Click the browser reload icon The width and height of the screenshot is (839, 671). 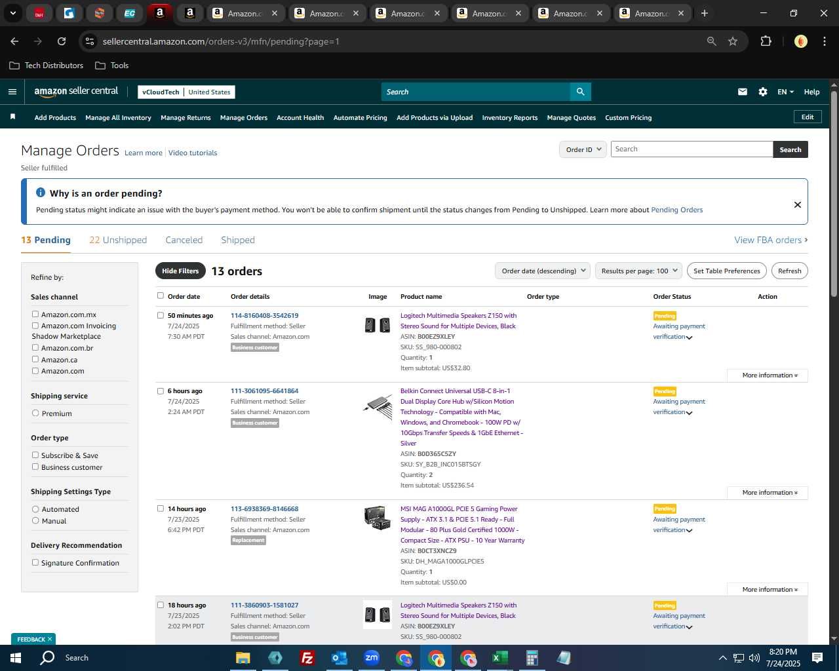(62, 41)
